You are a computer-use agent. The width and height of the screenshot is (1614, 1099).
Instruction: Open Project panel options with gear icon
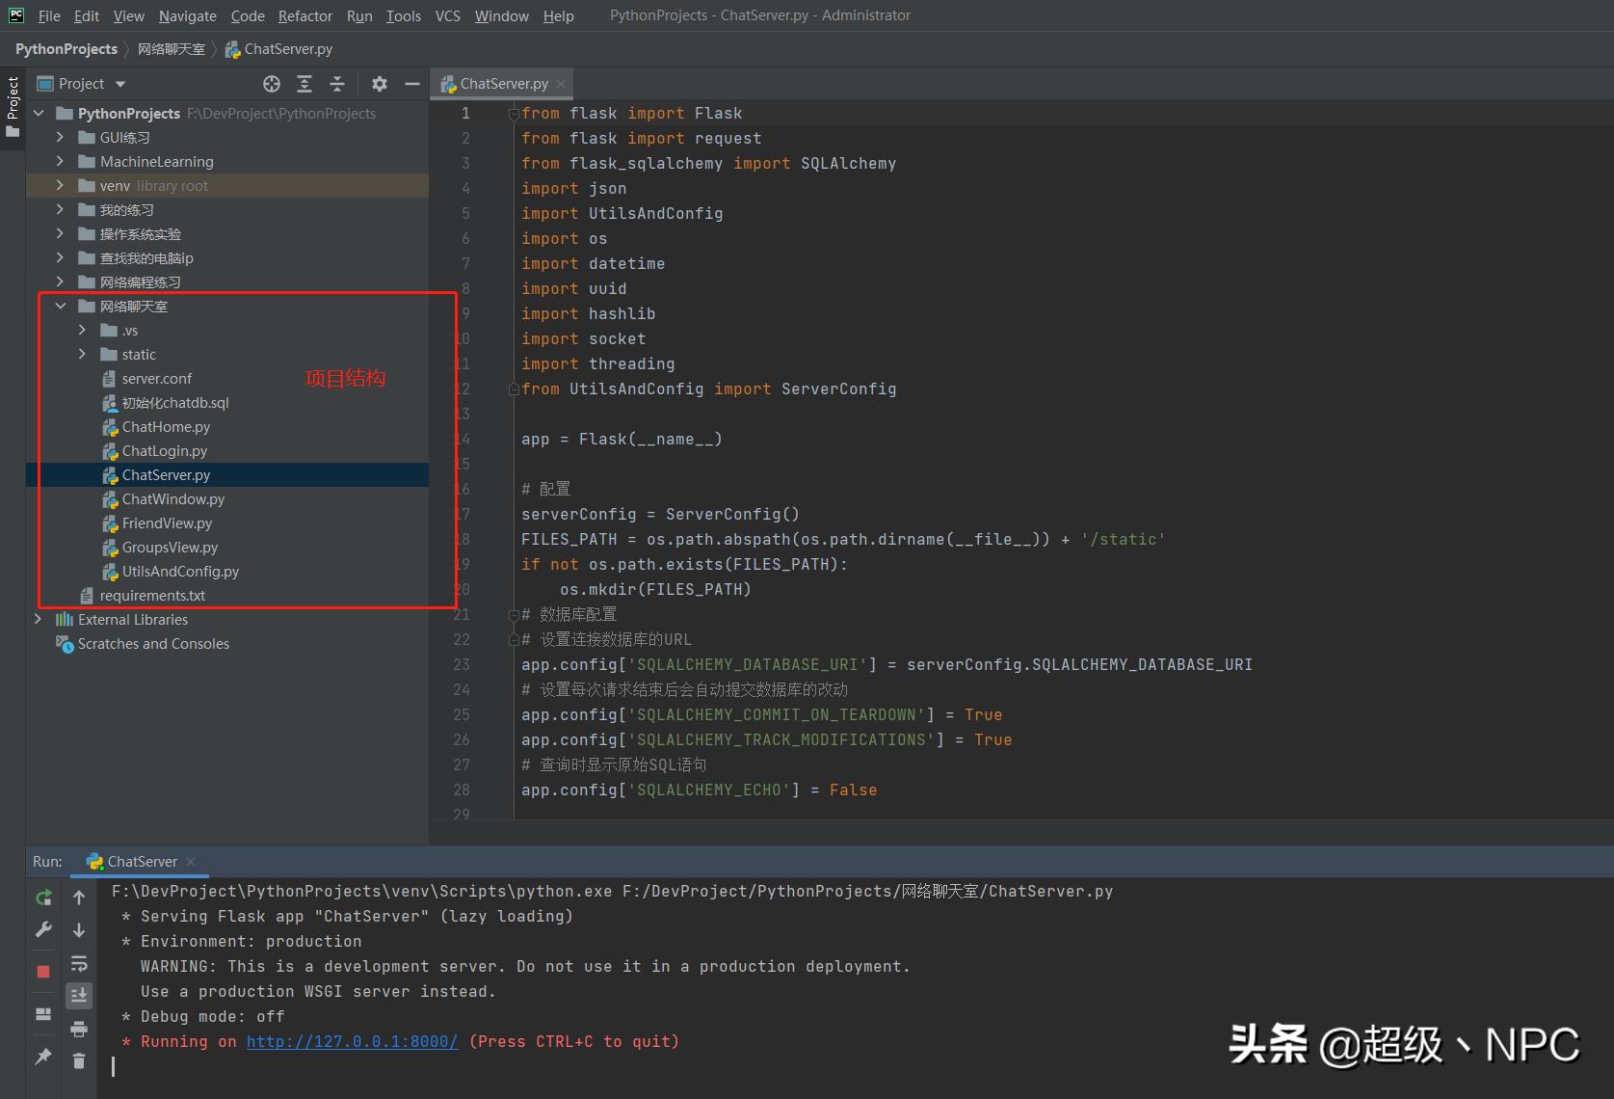379,84
